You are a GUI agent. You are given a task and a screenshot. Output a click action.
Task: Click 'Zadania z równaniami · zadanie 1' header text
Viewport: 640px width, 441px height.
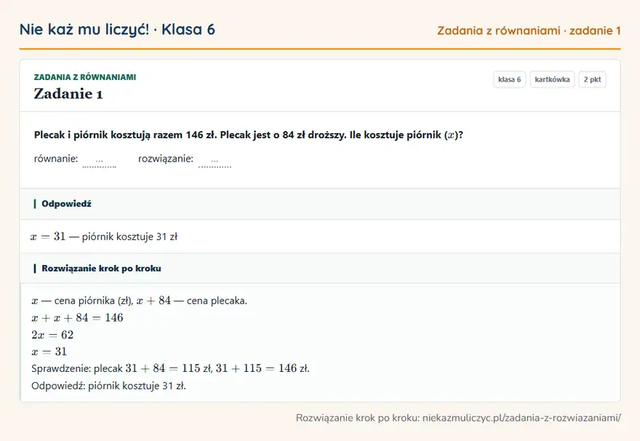pos(529,31)
